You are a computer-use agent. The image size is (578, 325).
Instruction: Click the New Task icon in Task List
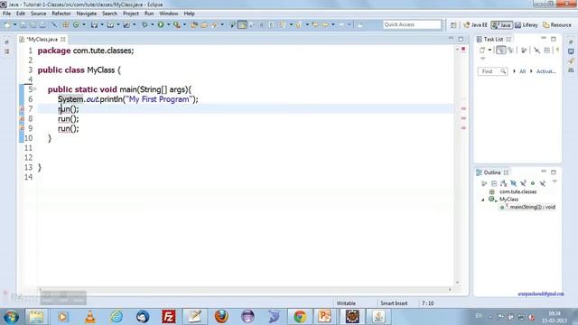click(482, 51)
